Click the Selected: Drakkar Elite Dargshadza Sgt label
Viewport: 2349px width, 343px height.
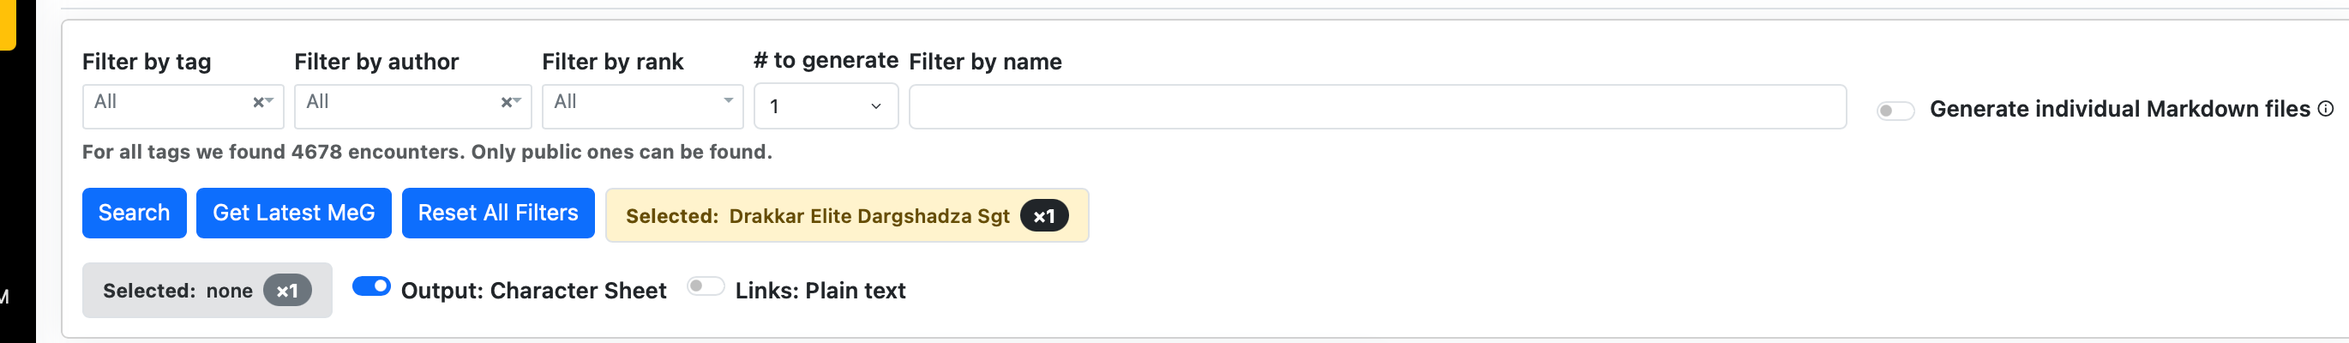[x=817, y=216]
